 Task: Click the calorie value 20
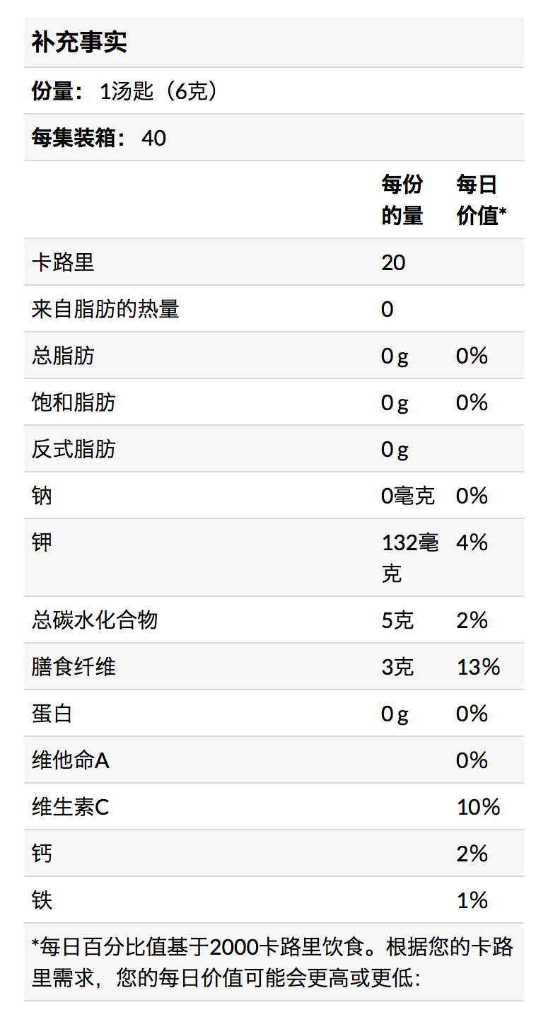click(x=393, y=263)
